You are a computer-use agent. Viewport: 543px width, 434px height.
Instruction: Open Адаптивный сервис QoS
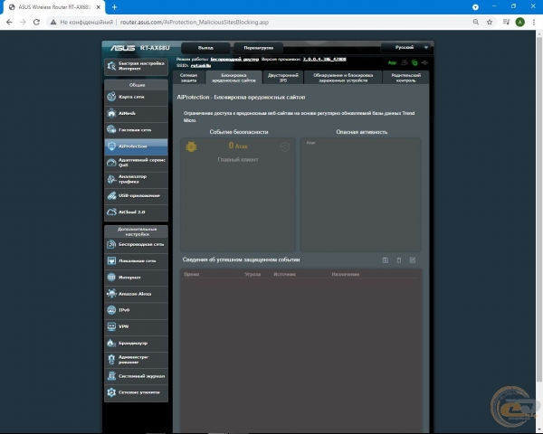(x=136, y=163)
